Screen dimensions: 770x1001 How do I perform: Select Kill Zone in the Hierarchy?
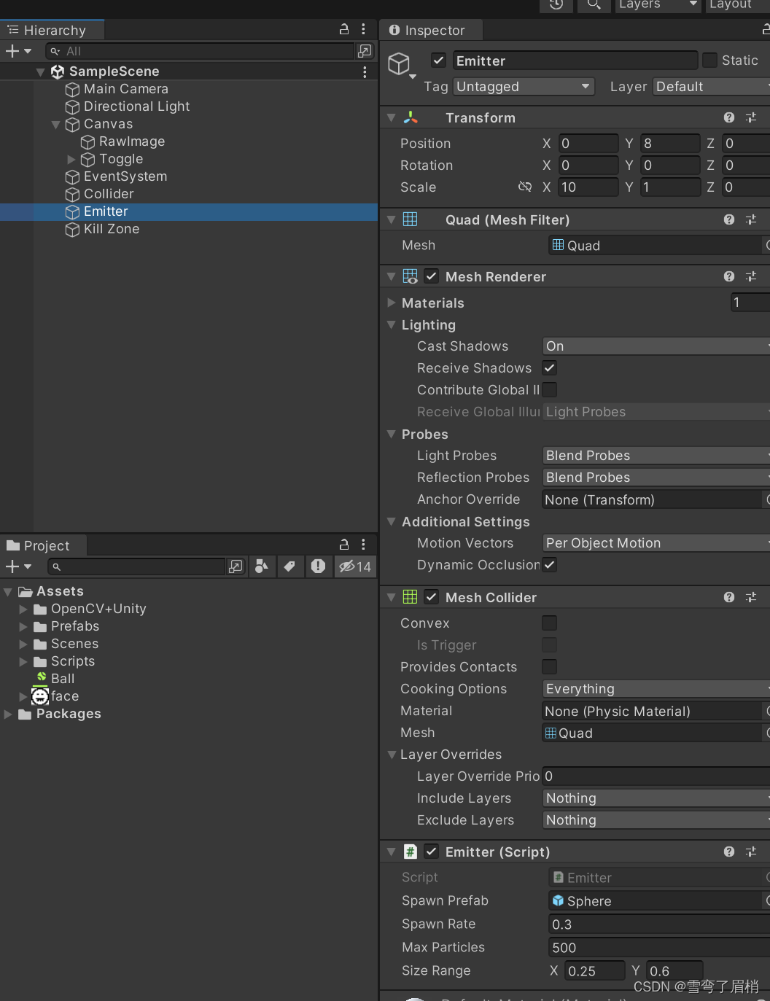click(x=112, y=229)
